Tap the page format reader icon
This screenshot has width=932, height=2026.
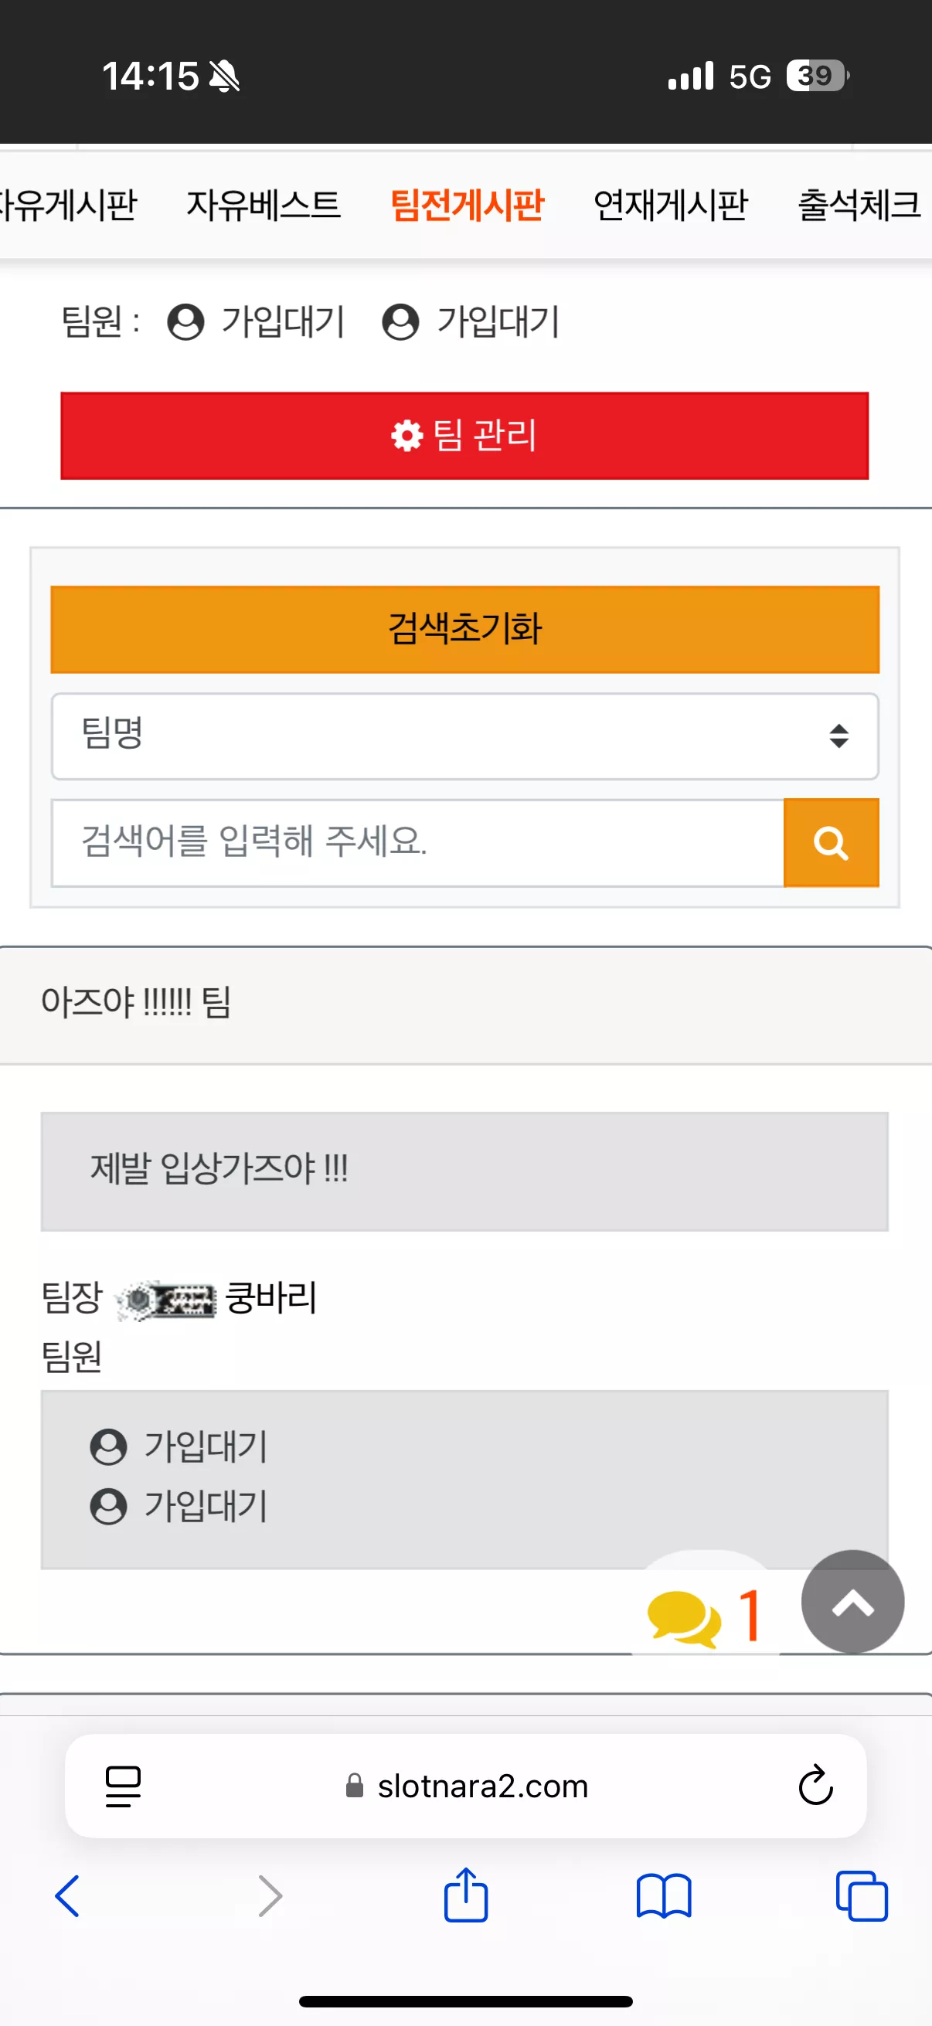pyautogui.click(x=123, y=1786)
